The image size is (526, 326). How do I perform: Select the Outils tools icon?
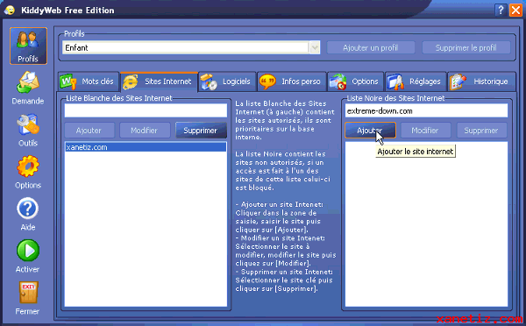coord(28,125)
